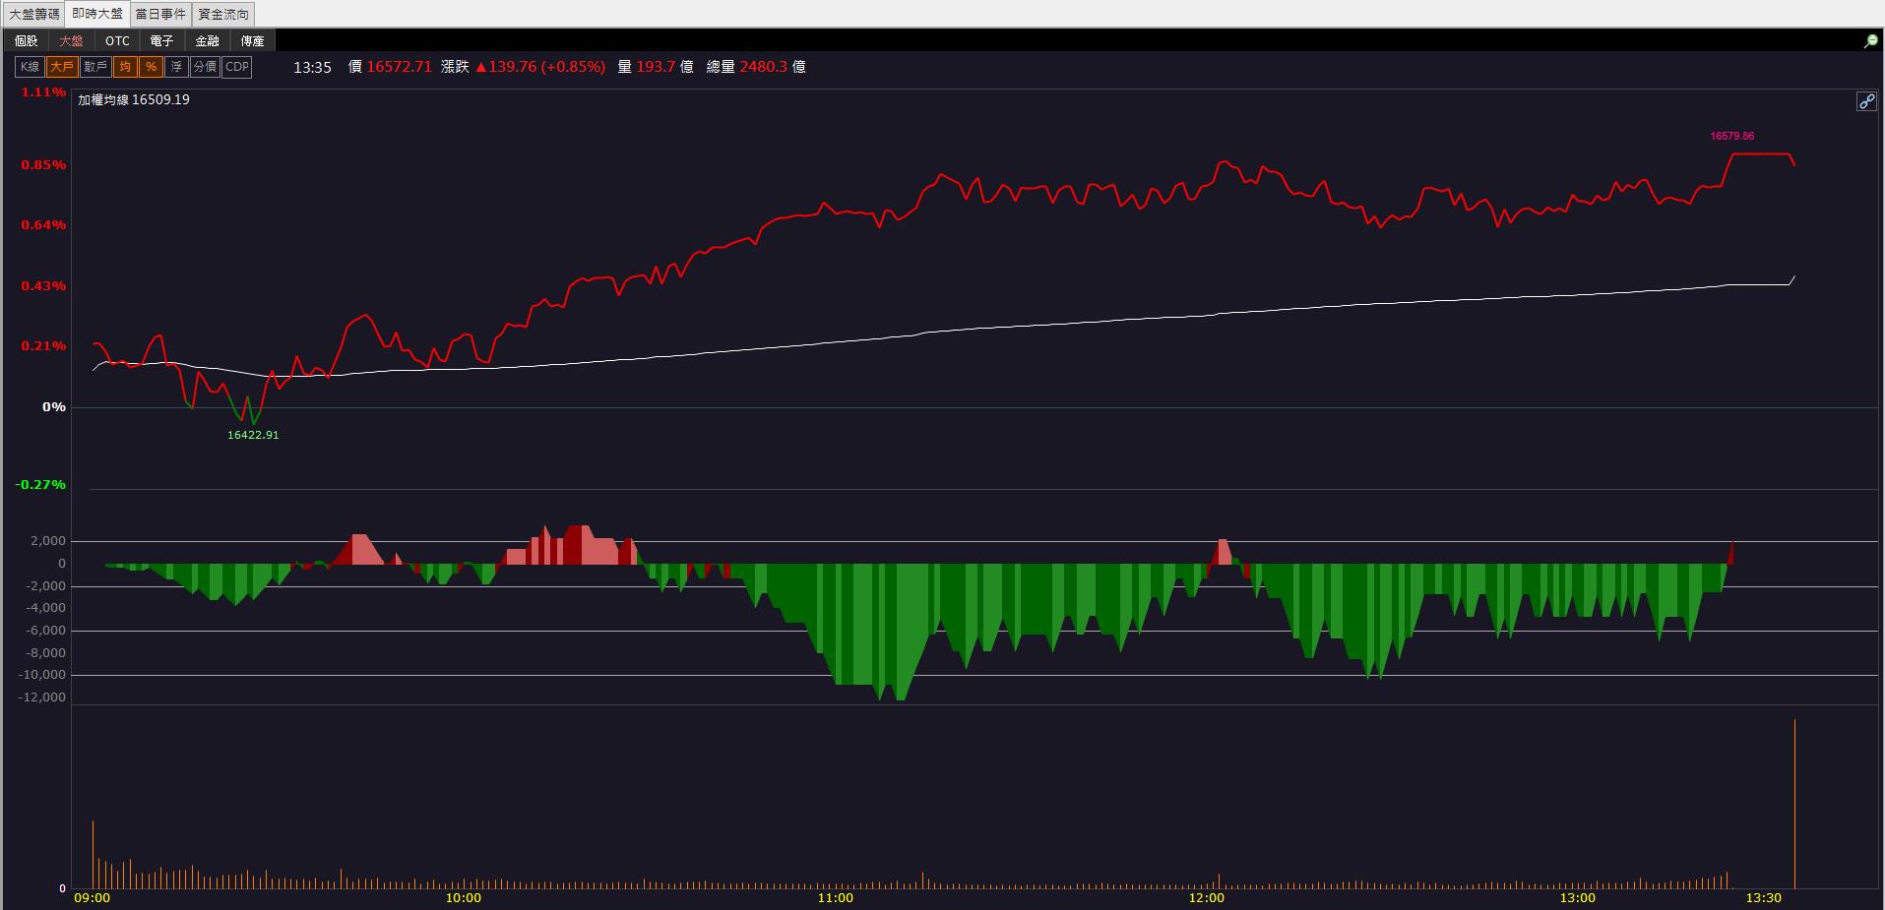This screenshot has height=910, width=1885.
Task: Open the 大盤籌碼 tab
Action: (x=34, y=14)
